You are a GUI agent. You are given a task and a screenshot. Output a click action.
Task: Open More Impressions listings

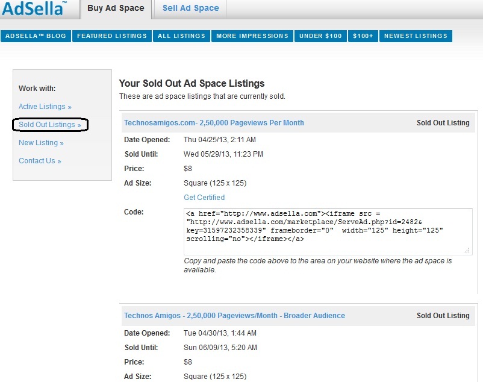point(252,36)
